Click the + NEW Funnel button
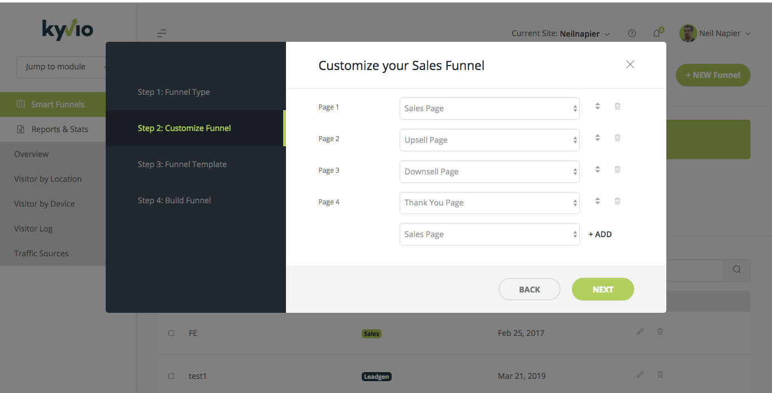 tap(713, 75)
